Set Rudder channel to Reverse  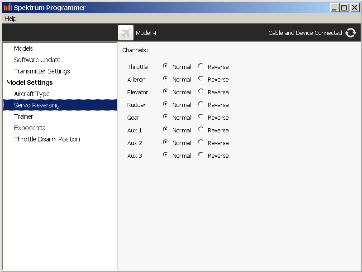click(200, 104)
